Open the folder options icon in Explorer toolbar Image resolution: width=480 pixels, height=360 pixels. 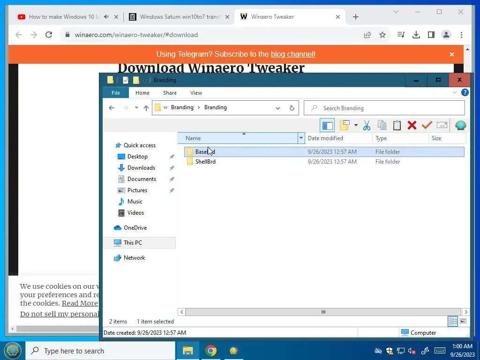(345, 125)
